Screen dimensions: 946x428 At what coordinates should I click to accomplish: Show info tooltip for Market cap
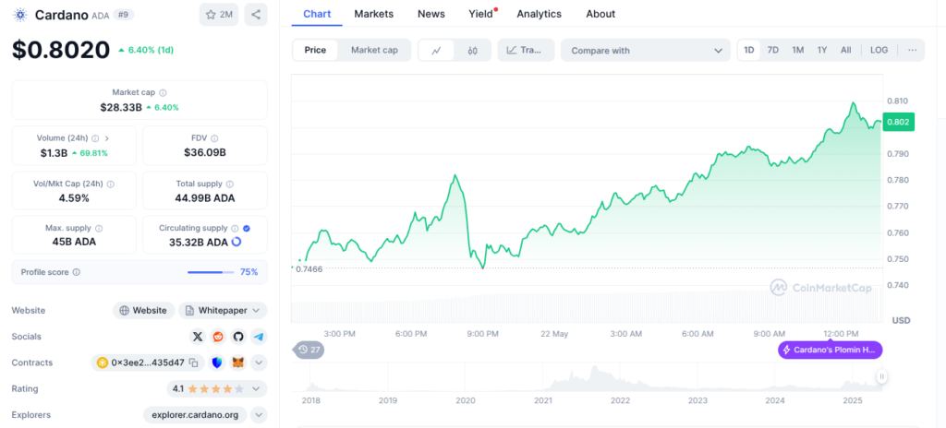(x=163, y=93)
